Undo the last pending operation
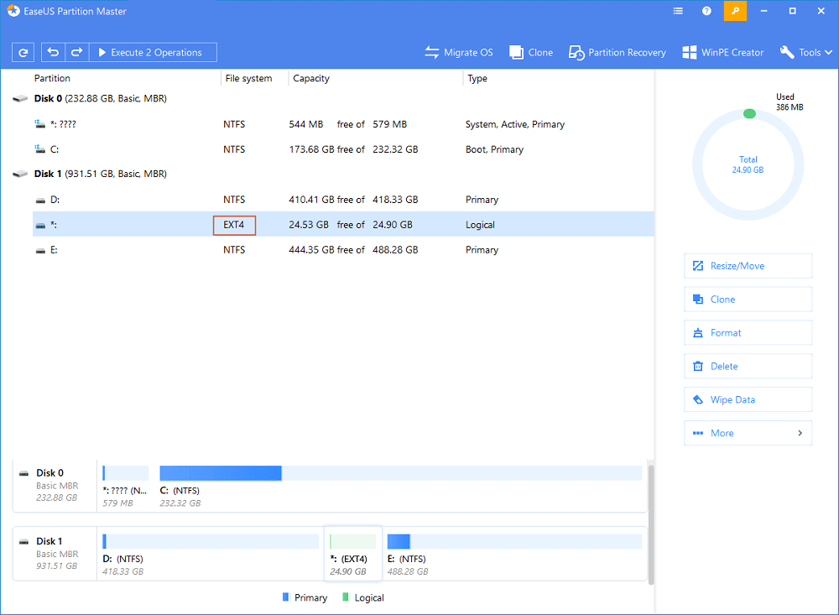Image resolution: width=839 pixels, height=615 pixels. (53, 53)
